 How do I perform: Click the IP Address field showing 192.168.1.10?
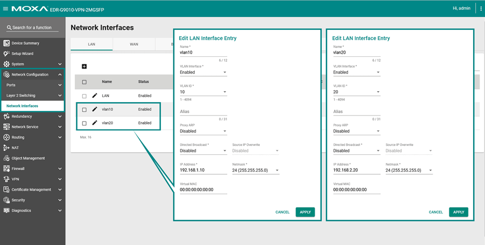point(202,170)
